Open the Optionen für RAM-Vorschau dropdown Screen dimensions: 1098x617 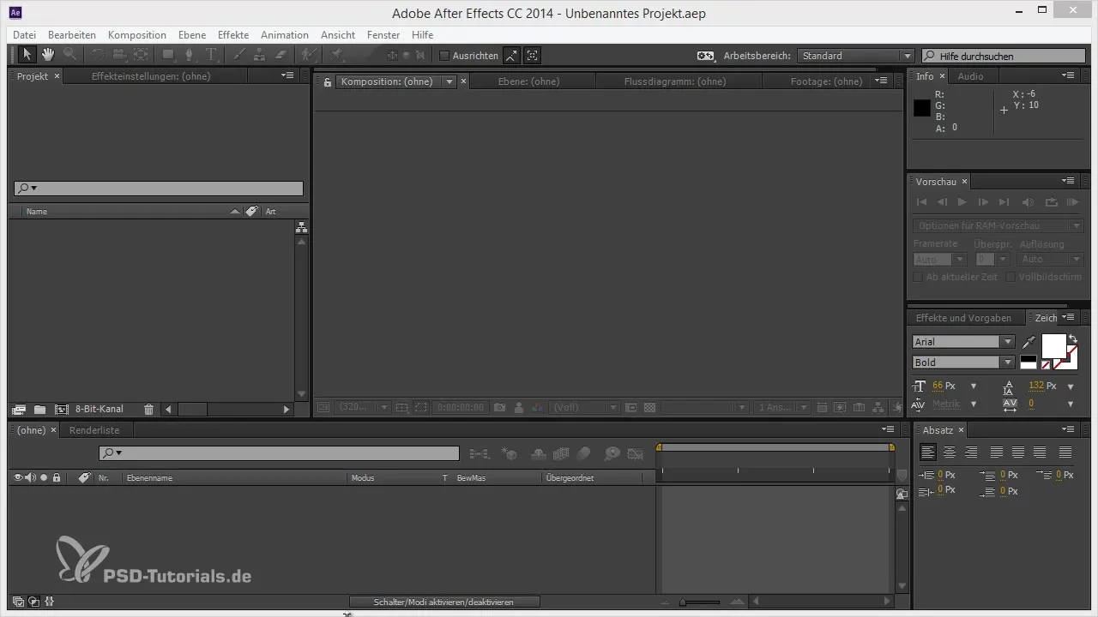pyautogui.click(x=998, y=225)
